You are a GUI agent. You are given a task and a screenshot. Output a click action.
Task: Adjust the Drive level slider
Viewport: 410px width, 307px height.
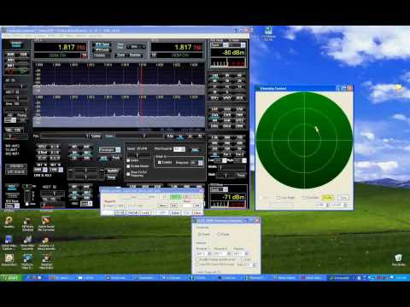pyautogui.click(x=16, y=110)
